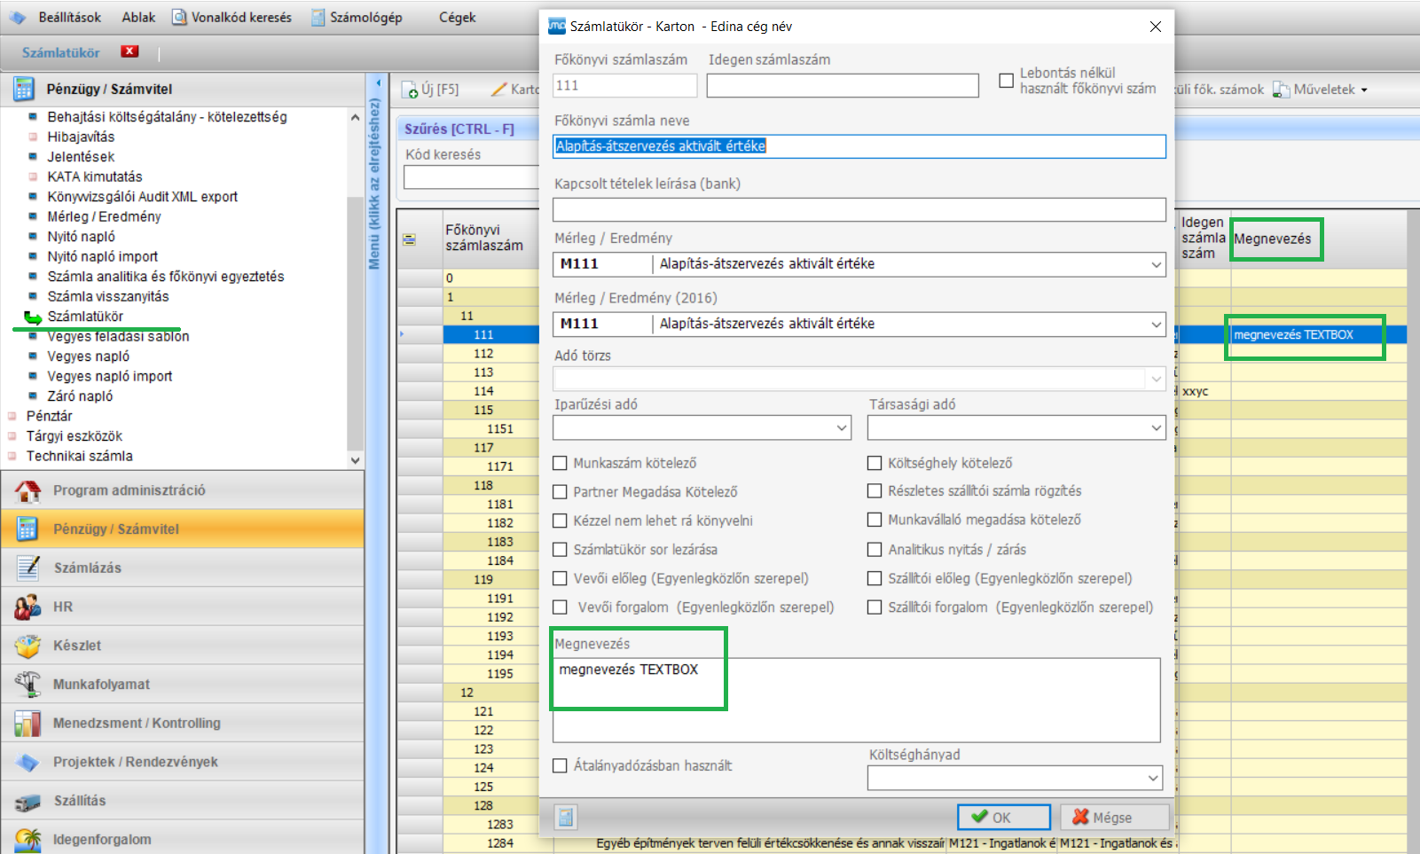Confirm the dialog with OK
This screenshot has width=1420, height=854.
[x=1003, y=817]
